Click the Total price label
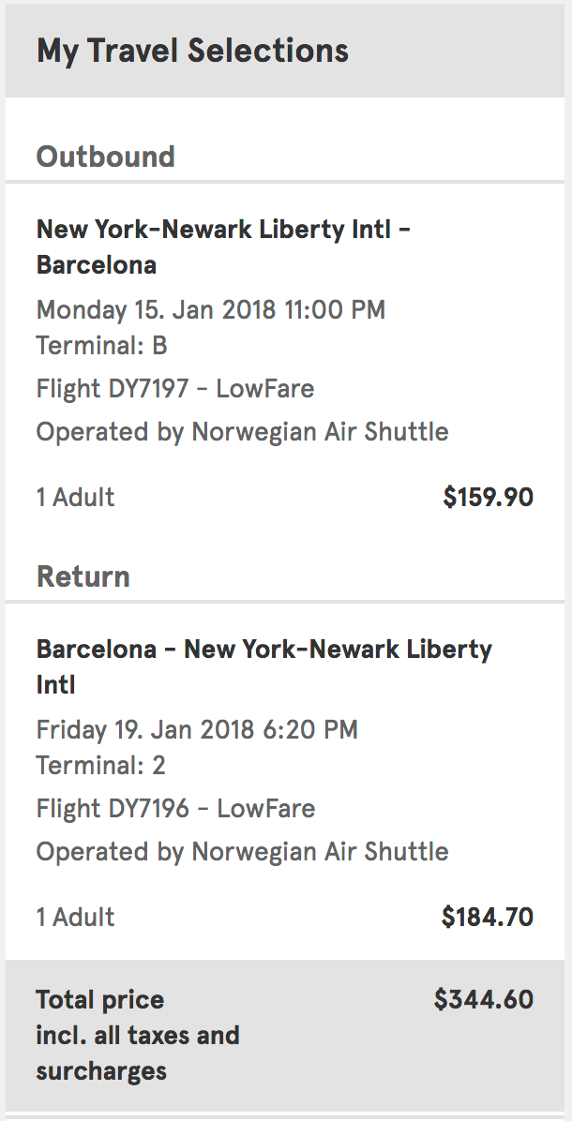The image size is (572, 1121). tap(99, 1000)
